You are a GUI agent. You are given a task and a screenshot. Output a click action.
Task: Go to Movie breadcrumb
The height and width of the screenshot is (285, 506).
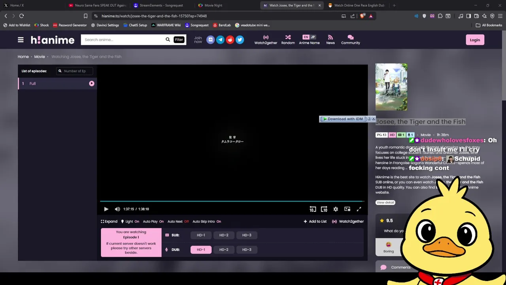(x=40, y=57)
